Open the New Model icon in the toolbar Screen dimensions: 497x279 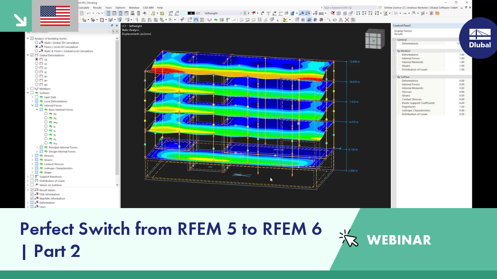pyautogui.click(x=82, y=13)
